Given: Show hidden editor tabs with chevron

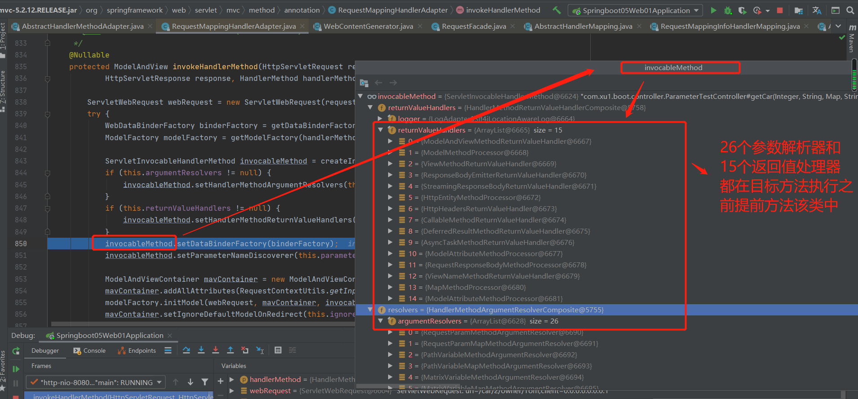Looking at the screenshot, I should pos(838,26).
